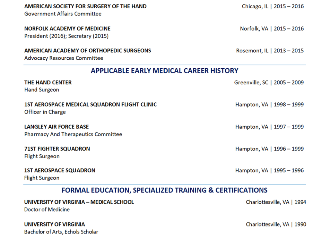Click the American Society for Surgery of the Hand heading
This screenshot has height=238, width=330.
pyautogui.click(x=85, y=6)
